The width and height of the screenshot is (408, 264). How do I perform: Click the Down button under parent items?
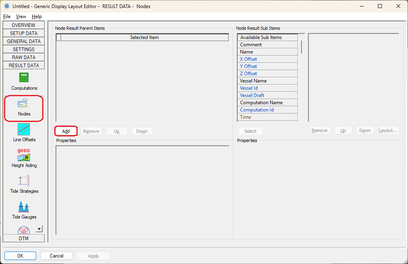coord(142,131)
